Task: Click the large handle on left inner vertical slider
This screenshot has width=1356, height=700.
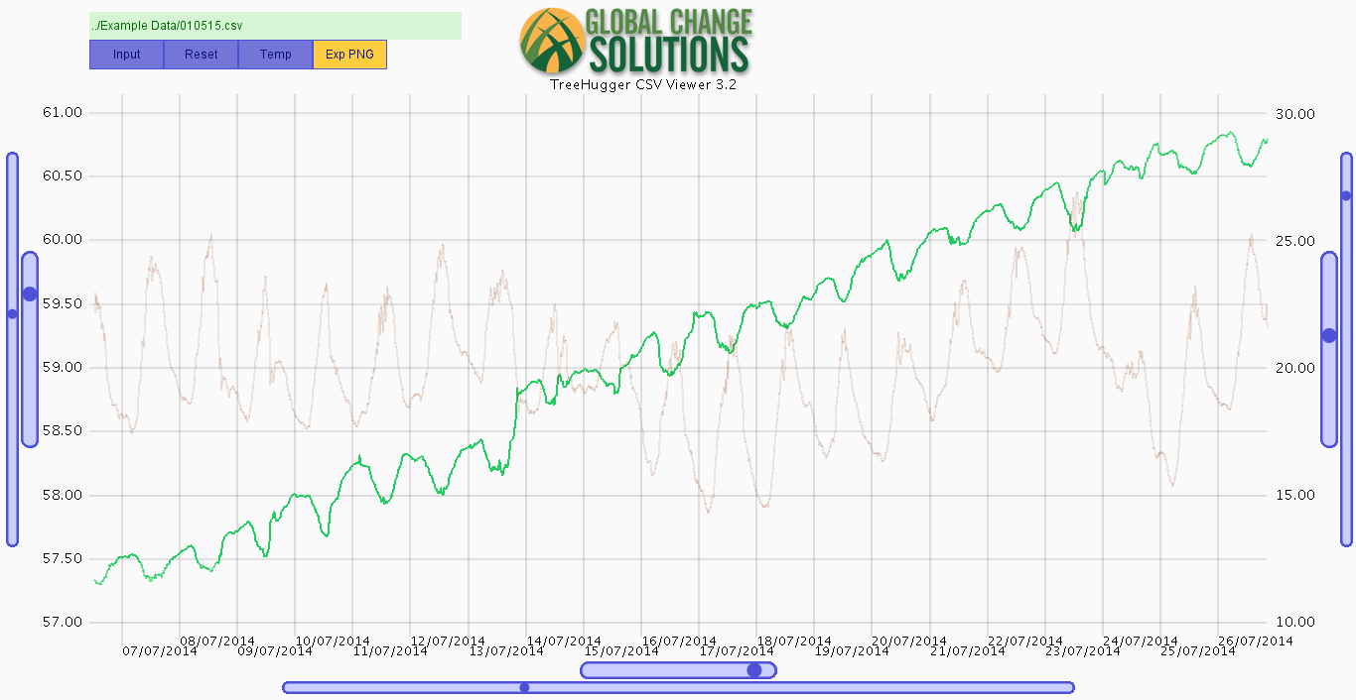Action: tap(30, 293)
